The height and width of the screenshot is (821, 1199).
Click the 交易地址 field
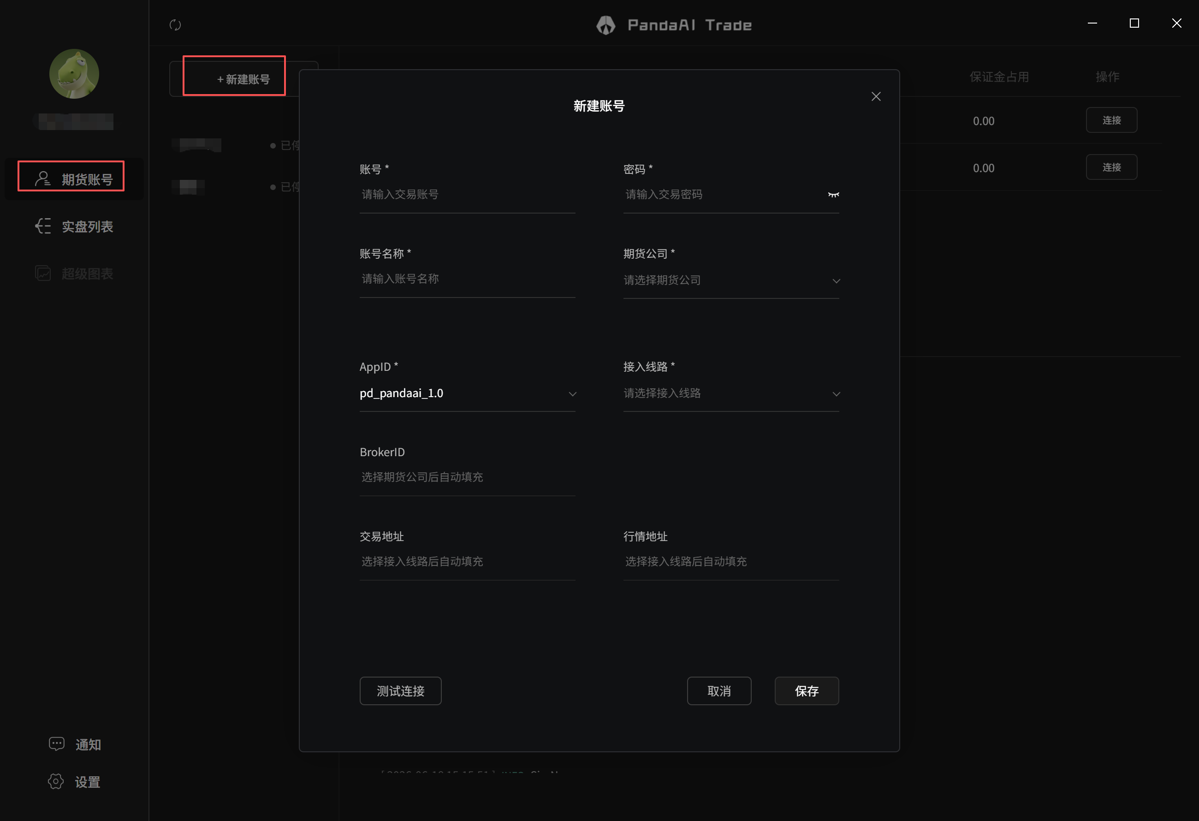pyautogui.click(x=468, y=561)
